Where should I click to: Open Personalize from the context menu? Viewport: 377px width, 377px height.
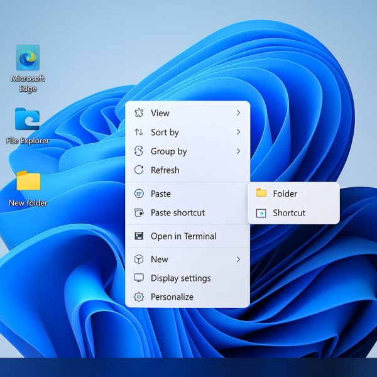coord(187,297)
